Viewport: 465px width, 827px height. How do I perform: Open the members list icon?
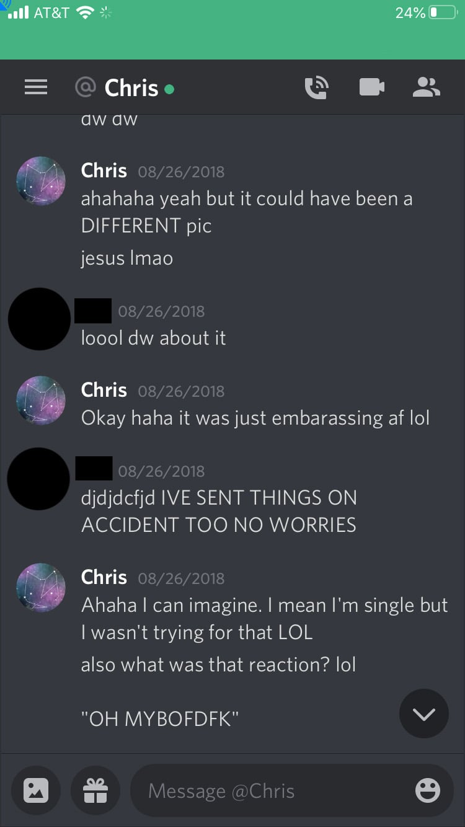(427, 87)
